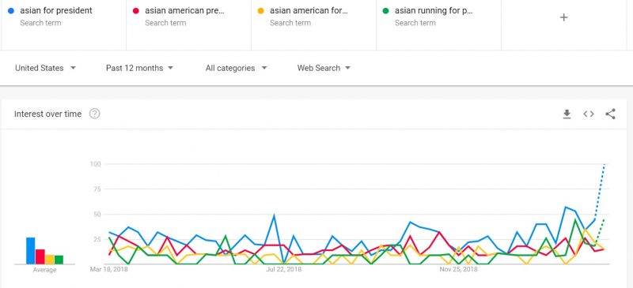
Task: Click the blue dotted peak at 100
Action: [x=605, y=164]
